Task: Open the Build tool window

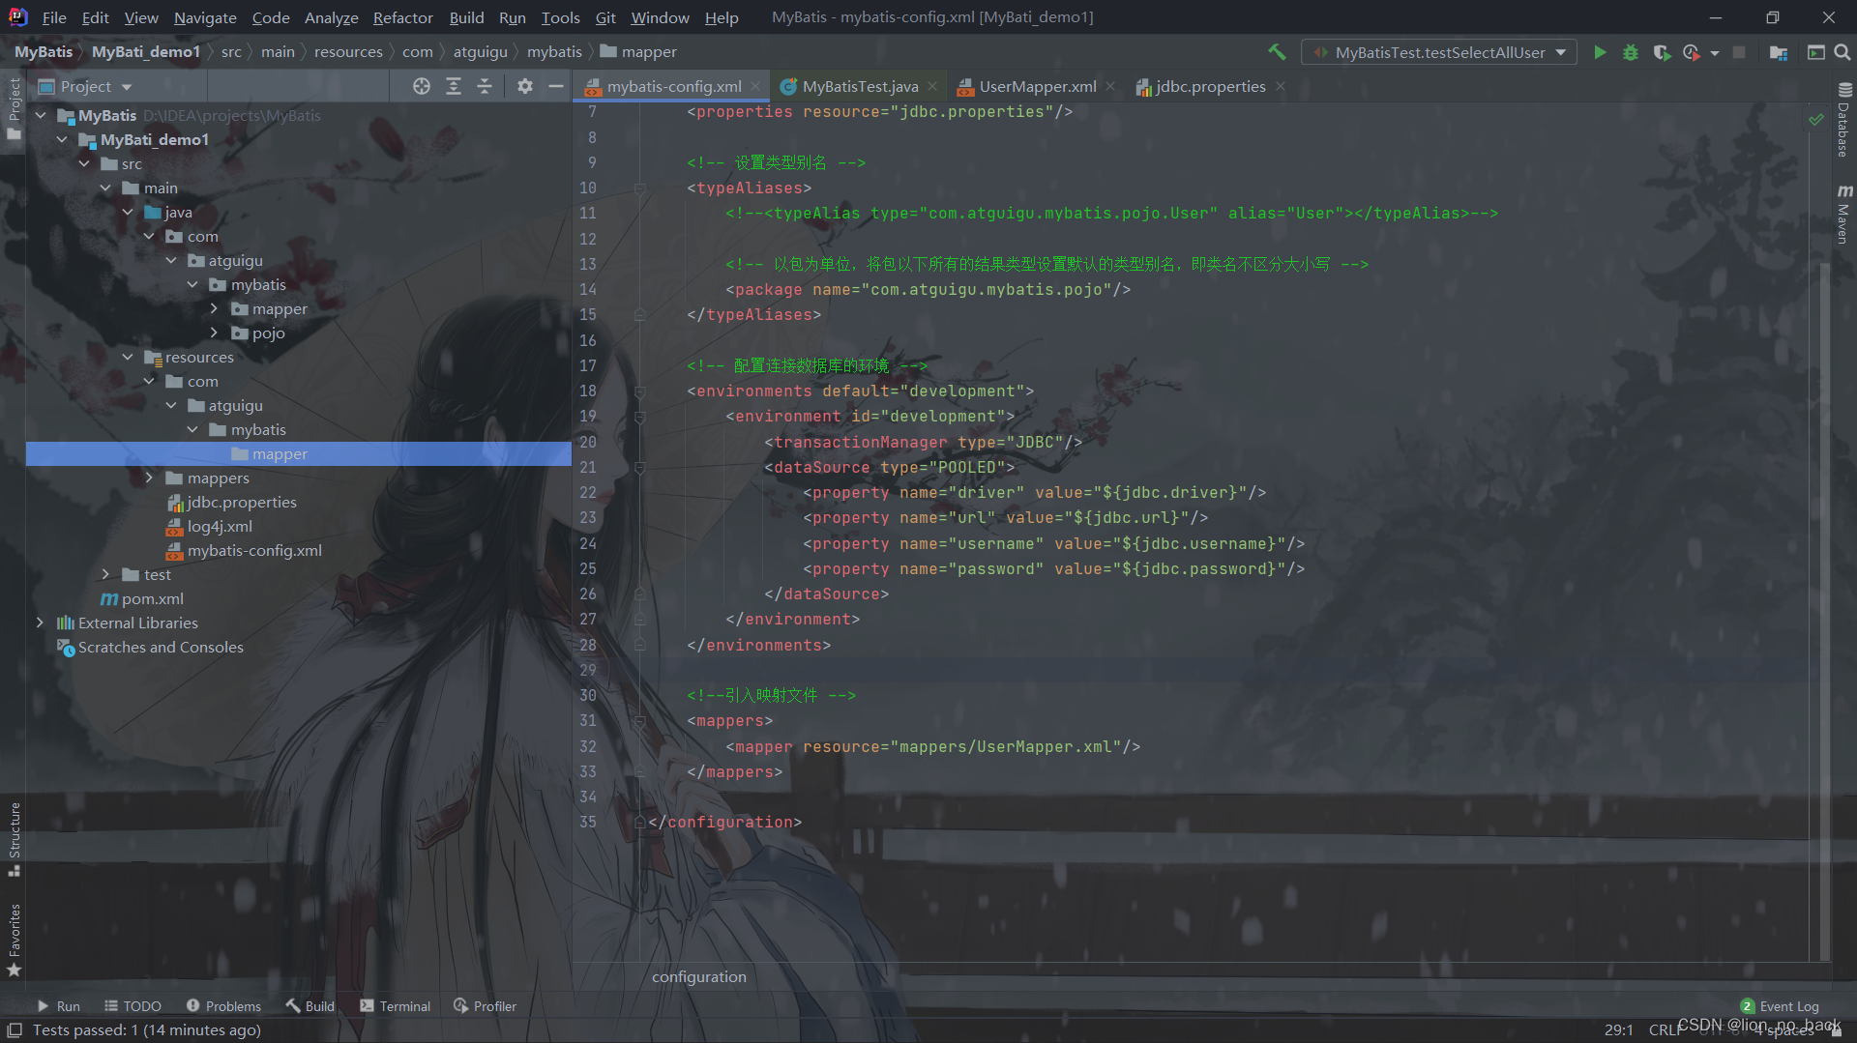Action: tap(309, 1005)
